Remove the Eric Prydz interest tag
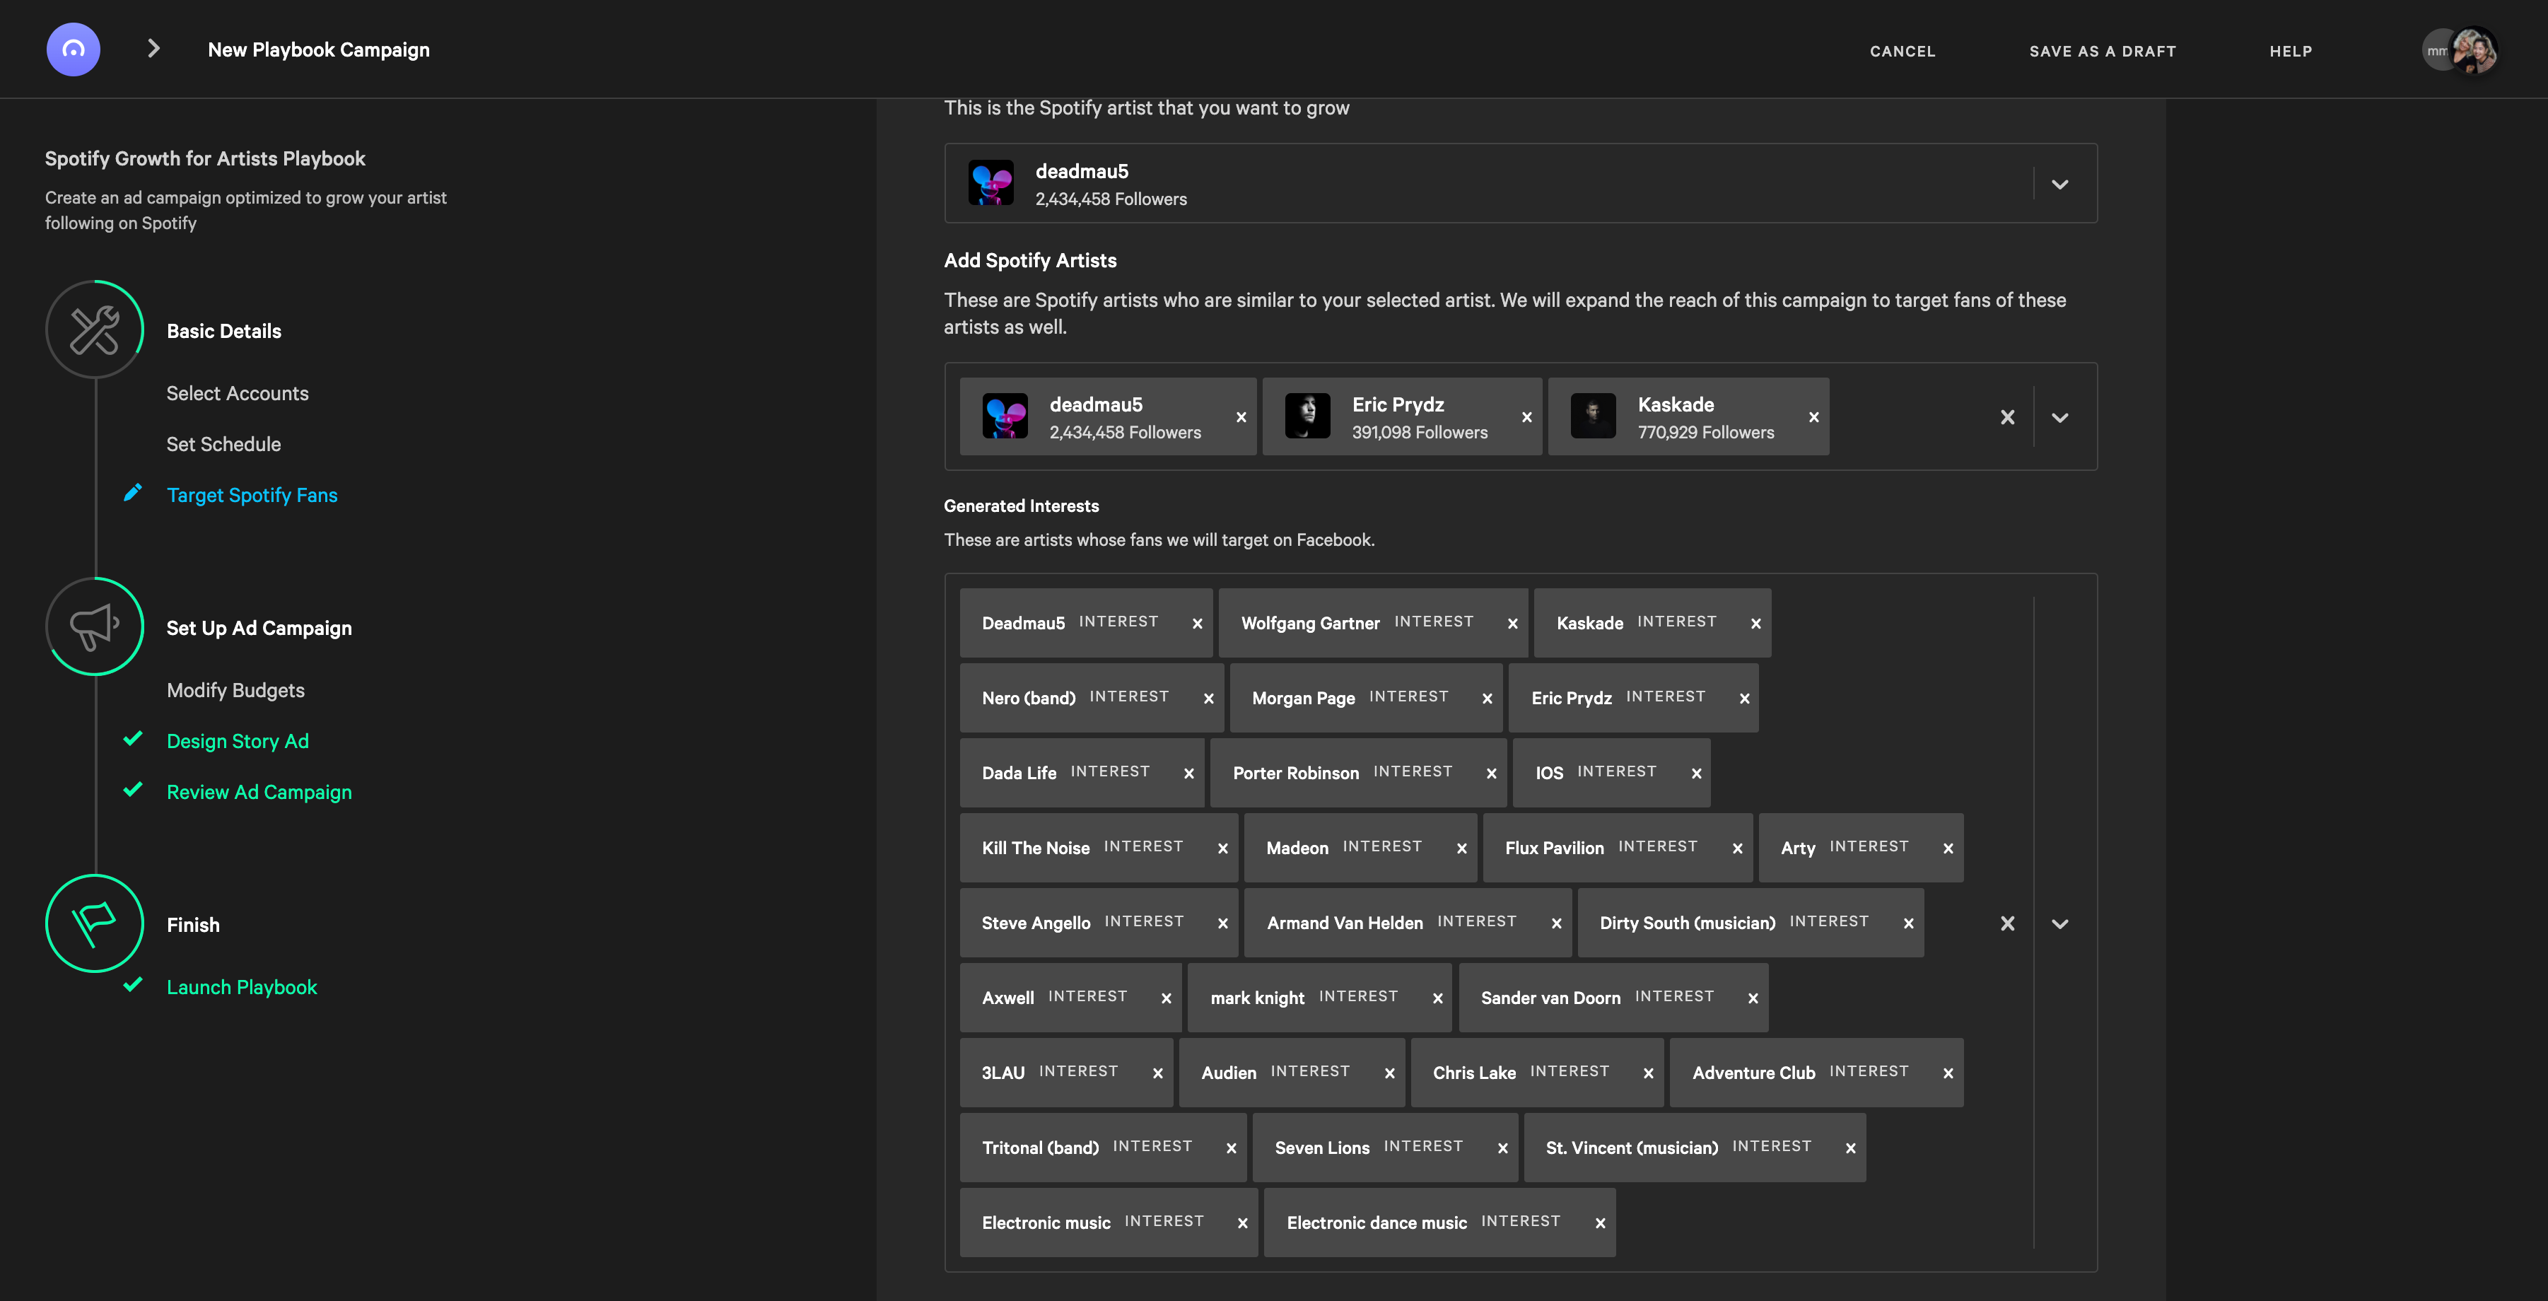 (x=1745, y=699)
